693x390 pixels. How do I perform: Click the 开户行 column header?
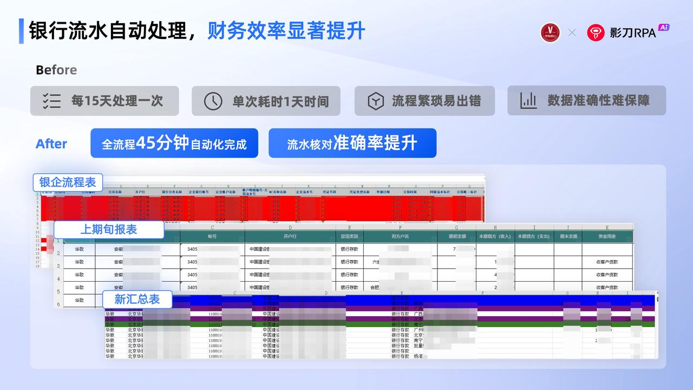[x=290, y=236]
